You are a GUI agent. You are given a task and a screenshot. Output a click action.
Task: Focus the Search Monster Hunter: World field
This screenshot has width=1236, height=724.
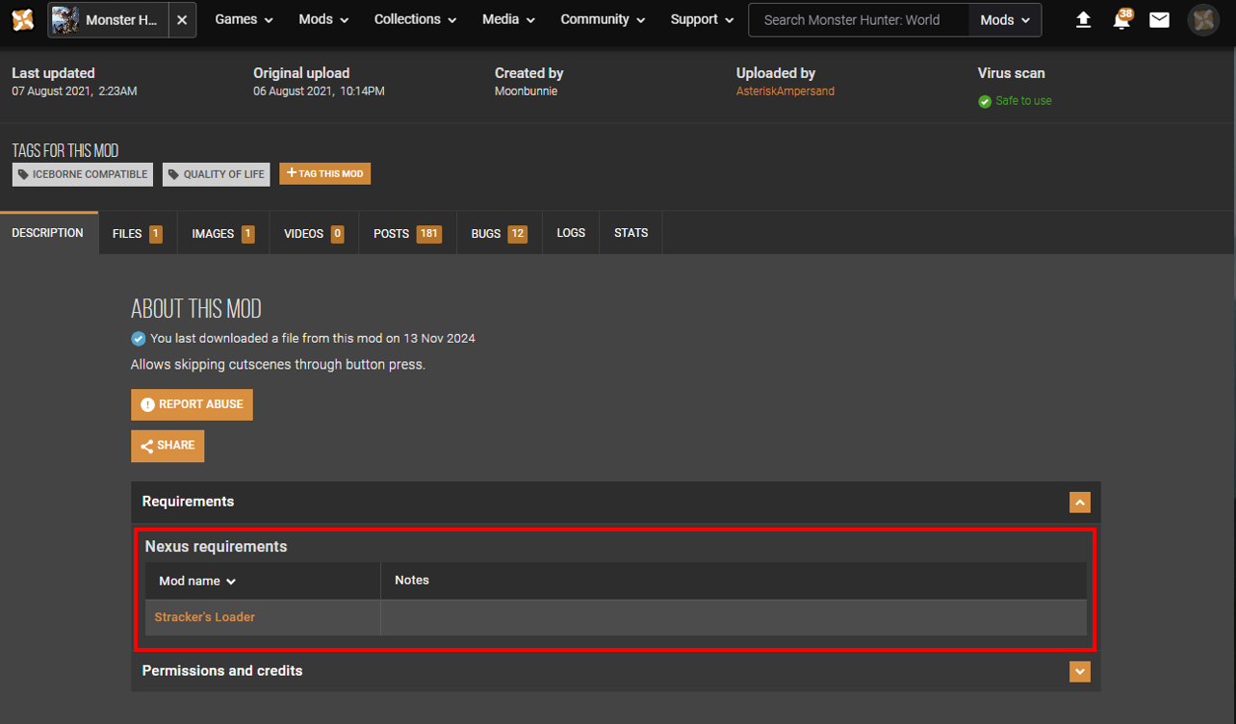tap(859, 20)
